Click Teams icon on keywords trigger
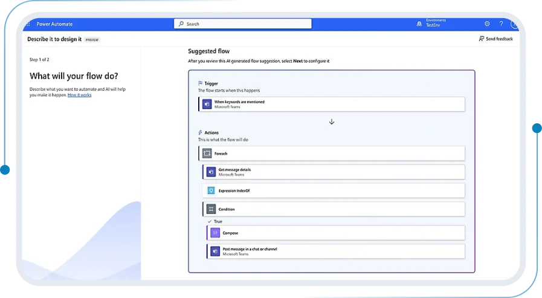542x298 pixels. click(x=207, y=104)
